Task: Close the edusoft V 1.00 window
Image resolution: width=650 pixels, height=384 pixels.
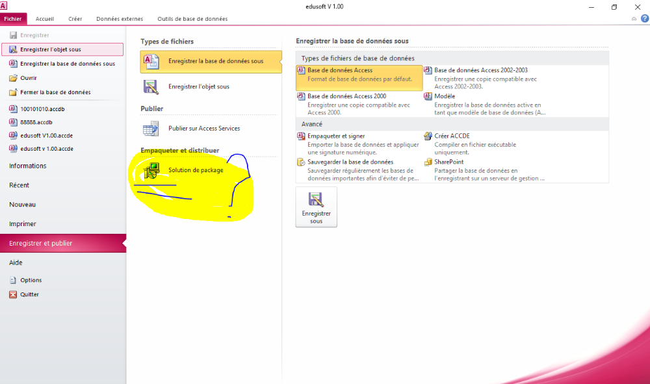Action: coord(638,7)
